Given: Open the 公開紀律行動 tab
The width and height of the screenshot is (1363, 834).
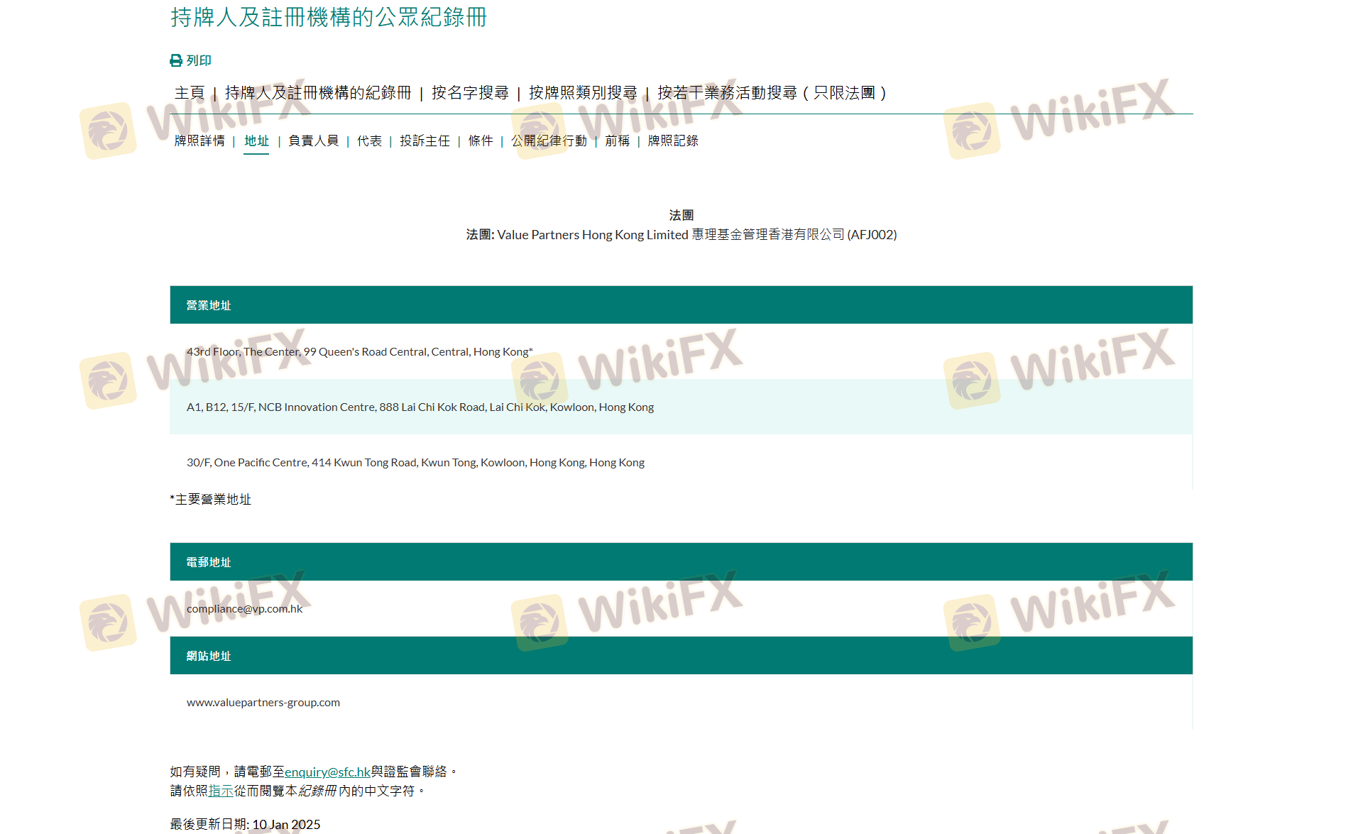Looking at the screenshot, I should [549, 141].
